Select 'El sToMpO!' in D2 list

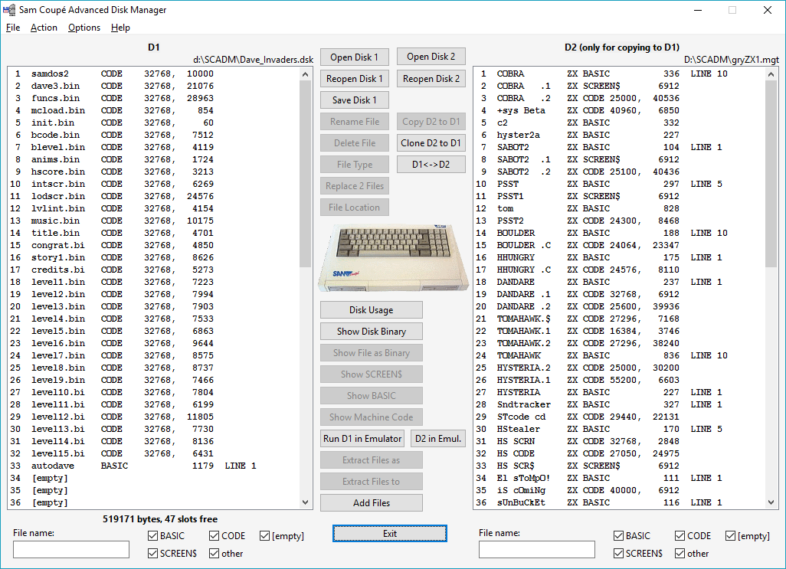tap(619, 478)
